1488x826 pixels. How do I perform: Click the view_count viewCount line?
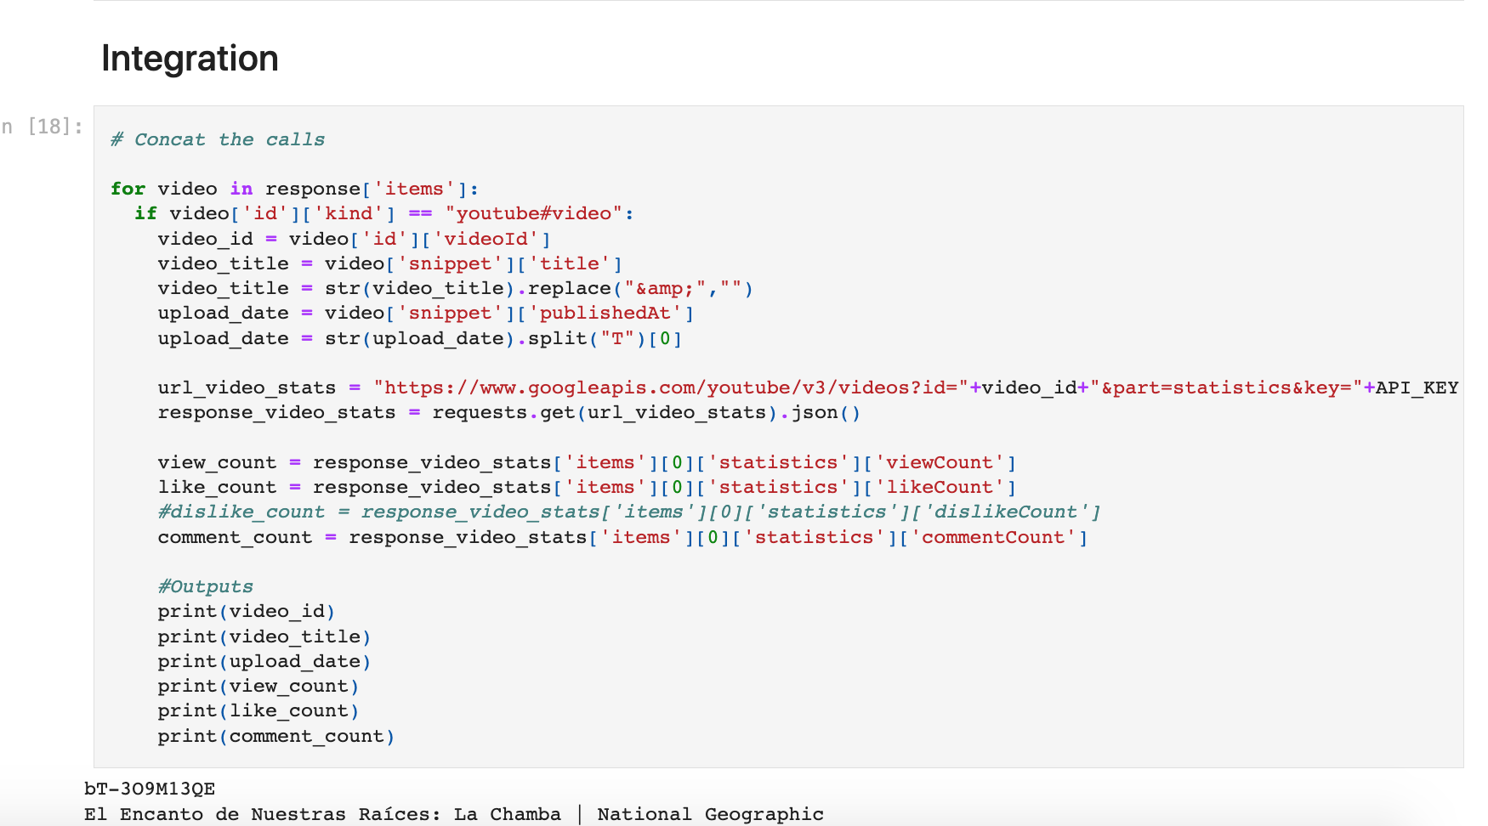(587, 462)
